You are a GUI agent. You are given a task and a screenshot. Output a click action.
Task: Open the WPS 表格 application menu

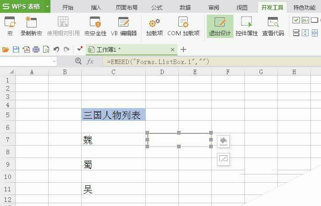[x=22, y=6]
